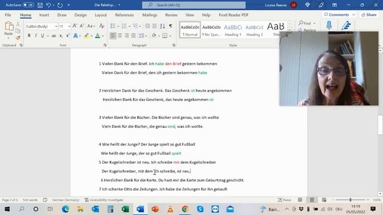The image size is (383, 215).
Task: Toggle Italic formatting
Action: point(36,36)
